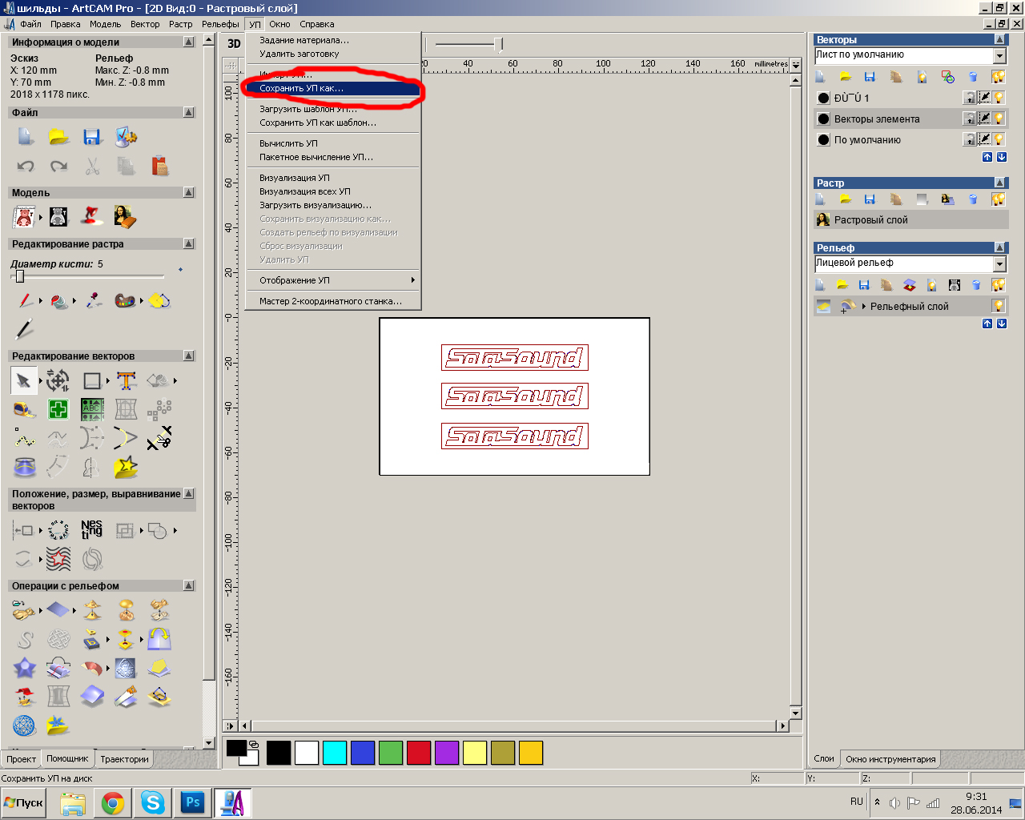The width and height of the screenshot is (1025, 820).
Task: Click the Mona Lisa icon in Модель section
Action: (125, 216)
